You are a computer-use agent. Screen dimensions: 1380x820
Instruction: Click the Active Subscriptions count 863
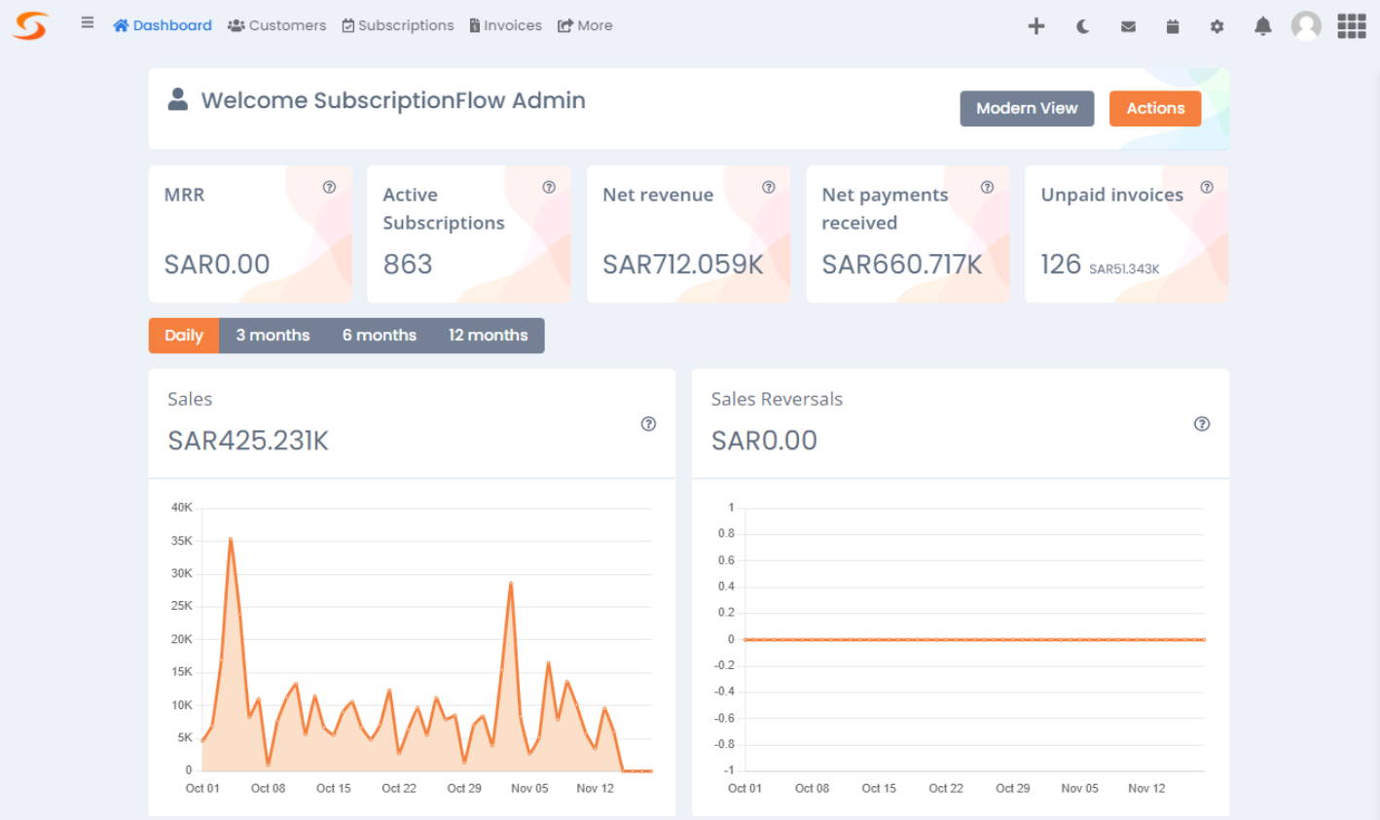coord(408,265)
